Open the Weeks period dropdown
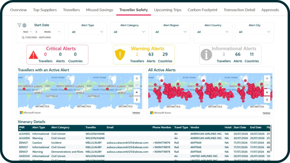This screenshot has height=163, width=290. coord(52,32)
